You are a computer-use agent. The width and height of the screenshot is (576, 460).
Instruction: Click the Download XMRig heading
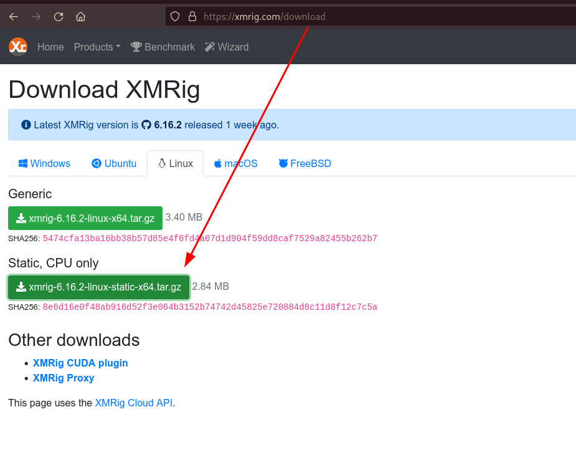[105, 90]
